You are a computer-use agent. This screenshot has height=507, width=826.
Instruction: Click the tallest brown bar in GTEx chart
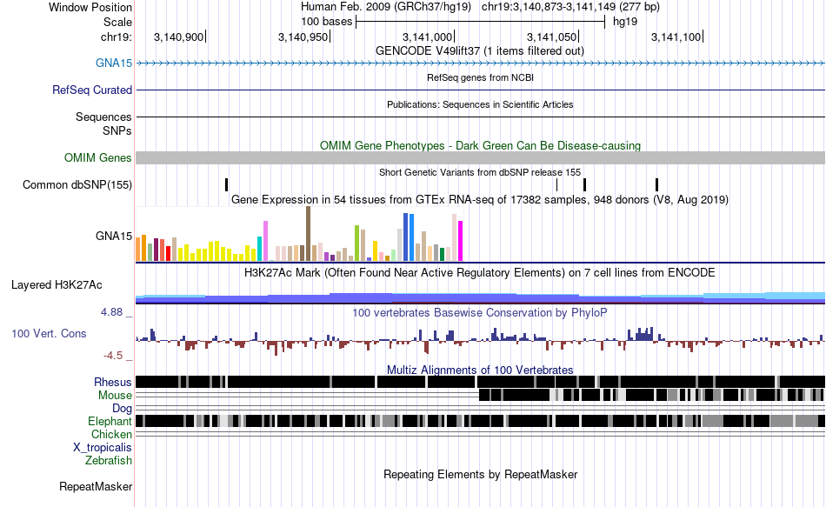coord(308,234)
